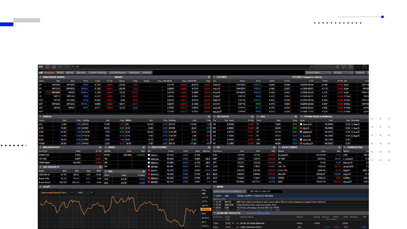Image resolution: width=407 pixels, height=229 pixels.
Task: Switch to the Carry/Rolldown tab
Action: (117, 73)
